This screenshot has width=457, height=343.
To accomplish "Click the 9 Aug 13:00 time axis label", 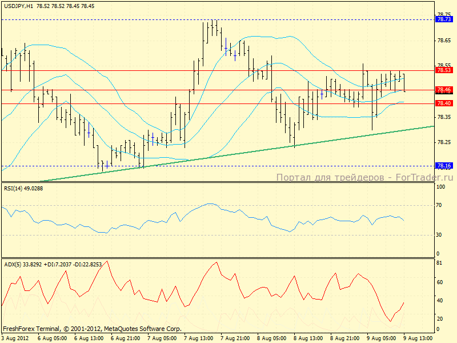I will [419, 338].
